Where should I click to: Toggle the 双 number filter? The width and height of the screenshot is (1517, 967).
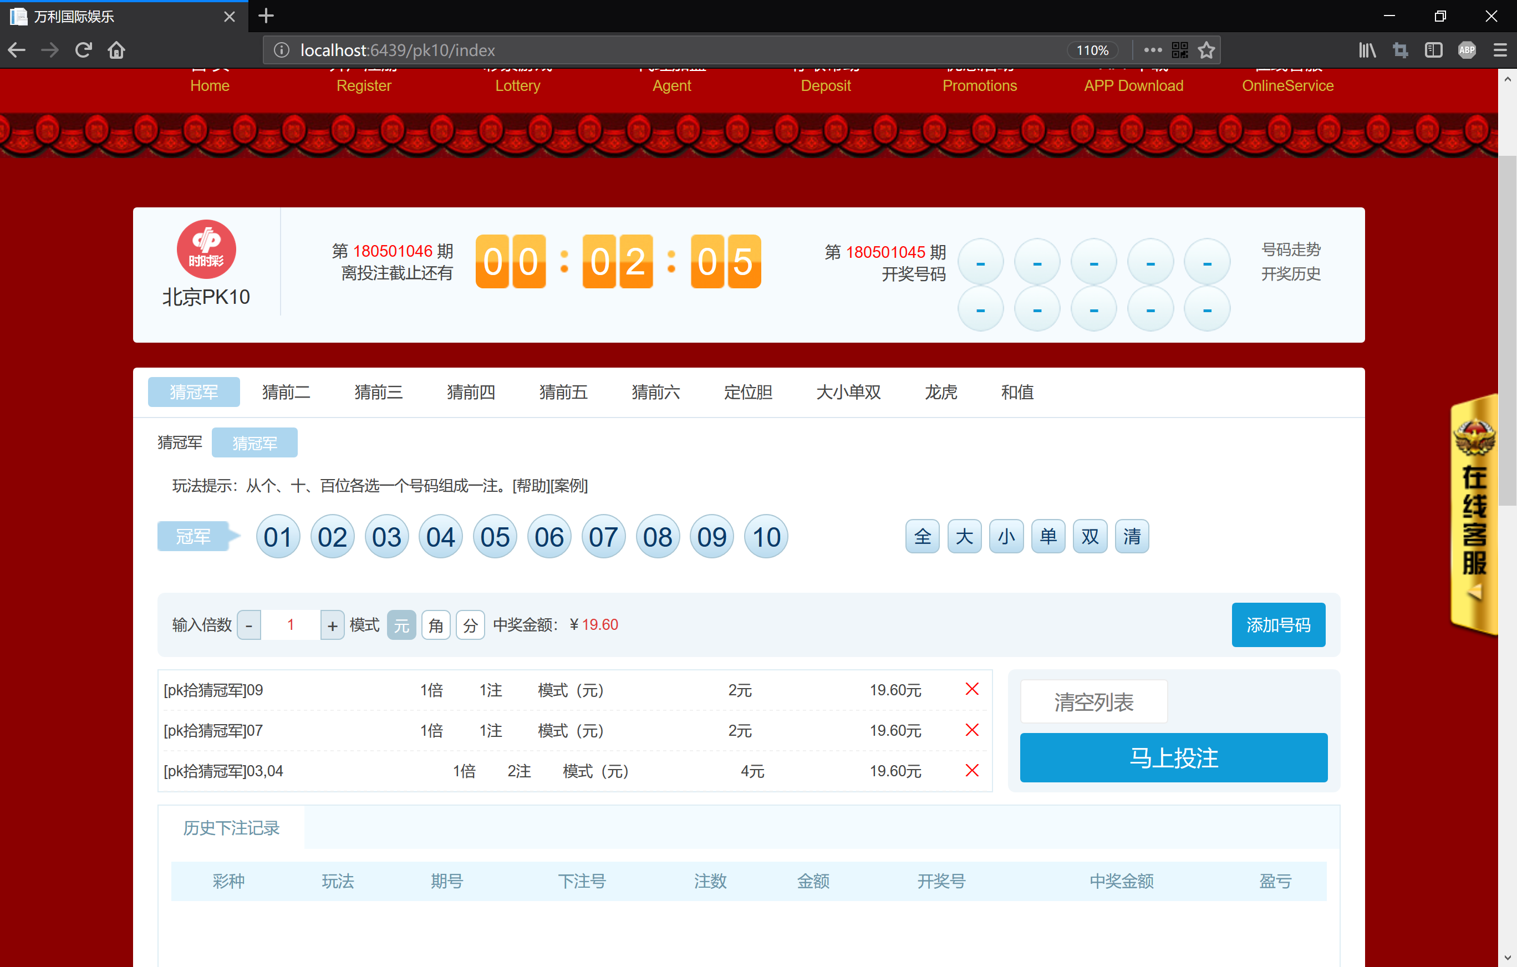(1090, 536)
